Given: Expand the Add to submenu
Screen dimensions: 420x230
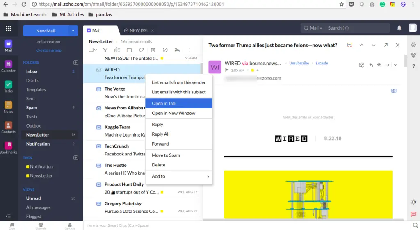Looking at the screenshot, I should pyautogui.click(x=179, y=176).
